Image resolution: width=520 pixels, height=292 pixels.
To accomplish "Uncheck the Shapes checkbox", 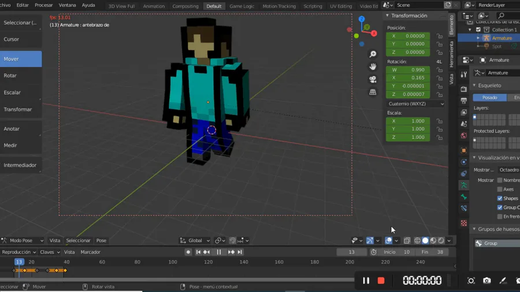I will click(x=500, y=199).
